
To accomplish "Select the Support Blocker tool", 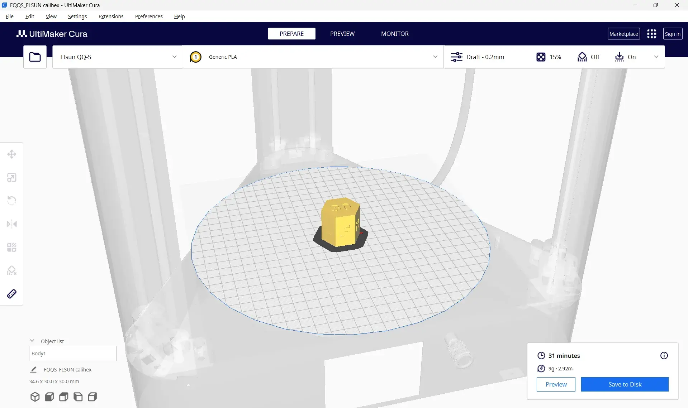I will coord(12,270).
